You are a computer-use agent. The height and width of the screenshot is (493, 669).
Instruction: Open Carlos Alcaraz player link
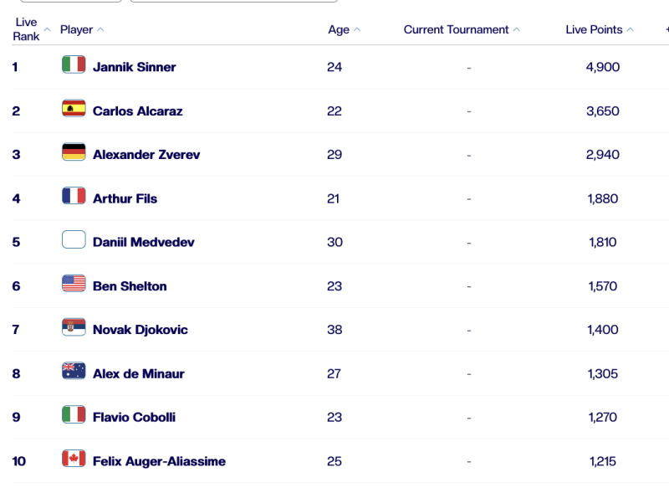click(138, 111)
